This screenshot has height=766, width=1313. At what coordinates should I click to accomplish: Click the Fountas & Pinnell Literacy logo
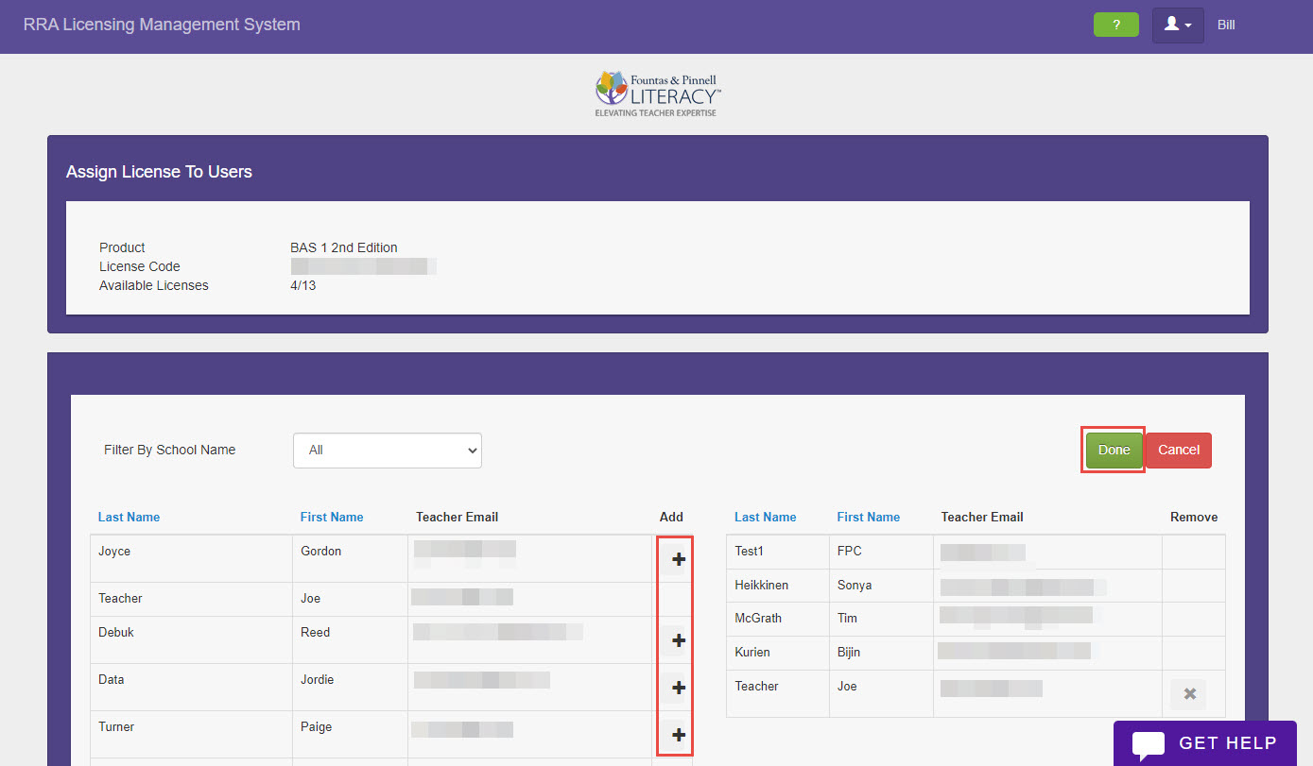tap(656, 92)
